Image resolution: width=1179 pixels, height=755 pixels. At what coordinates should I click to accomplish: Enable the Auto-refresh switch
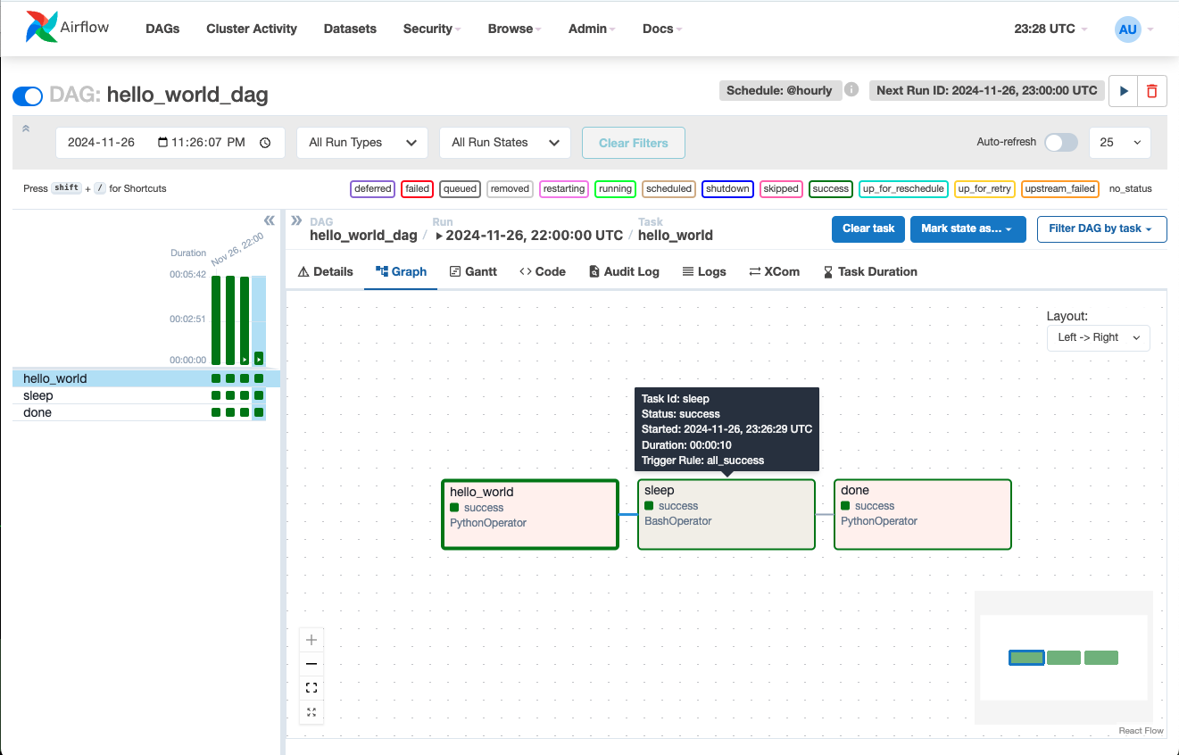coord(1061,142)
